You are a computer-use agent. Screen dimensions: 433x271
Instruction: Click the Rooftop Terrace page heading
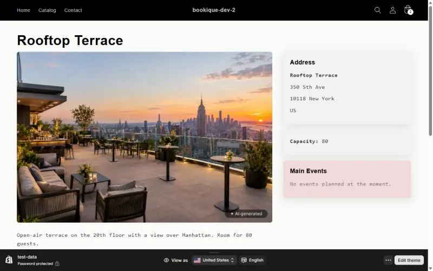(70, 40)
